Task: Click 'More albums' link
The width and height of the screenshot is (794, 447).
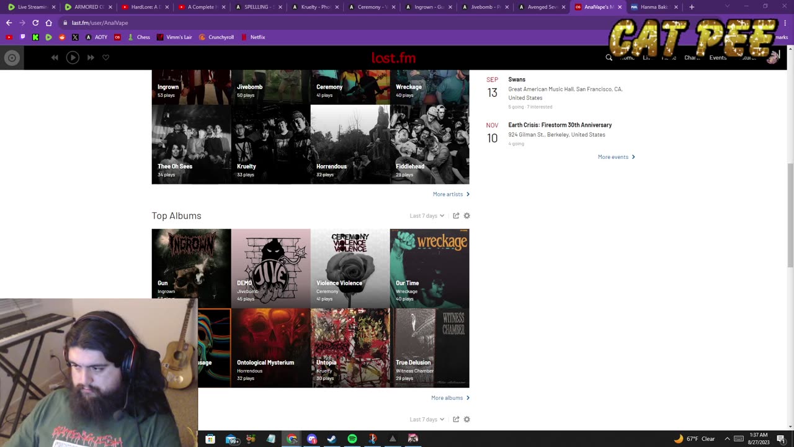Action: [x=450, y=398]
